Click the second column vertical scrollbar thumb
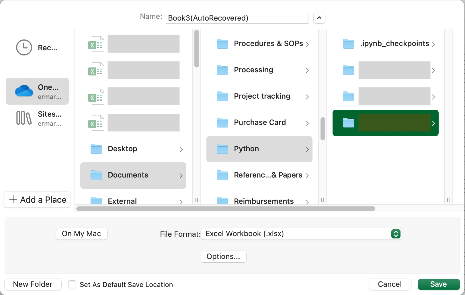Image resolution: width=465 pixels, height=295 pixels. [x=323, y=129]
